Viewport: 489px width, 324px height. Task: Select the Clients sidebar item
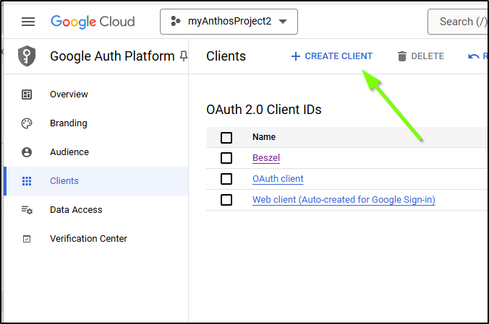tap(97, 181)
